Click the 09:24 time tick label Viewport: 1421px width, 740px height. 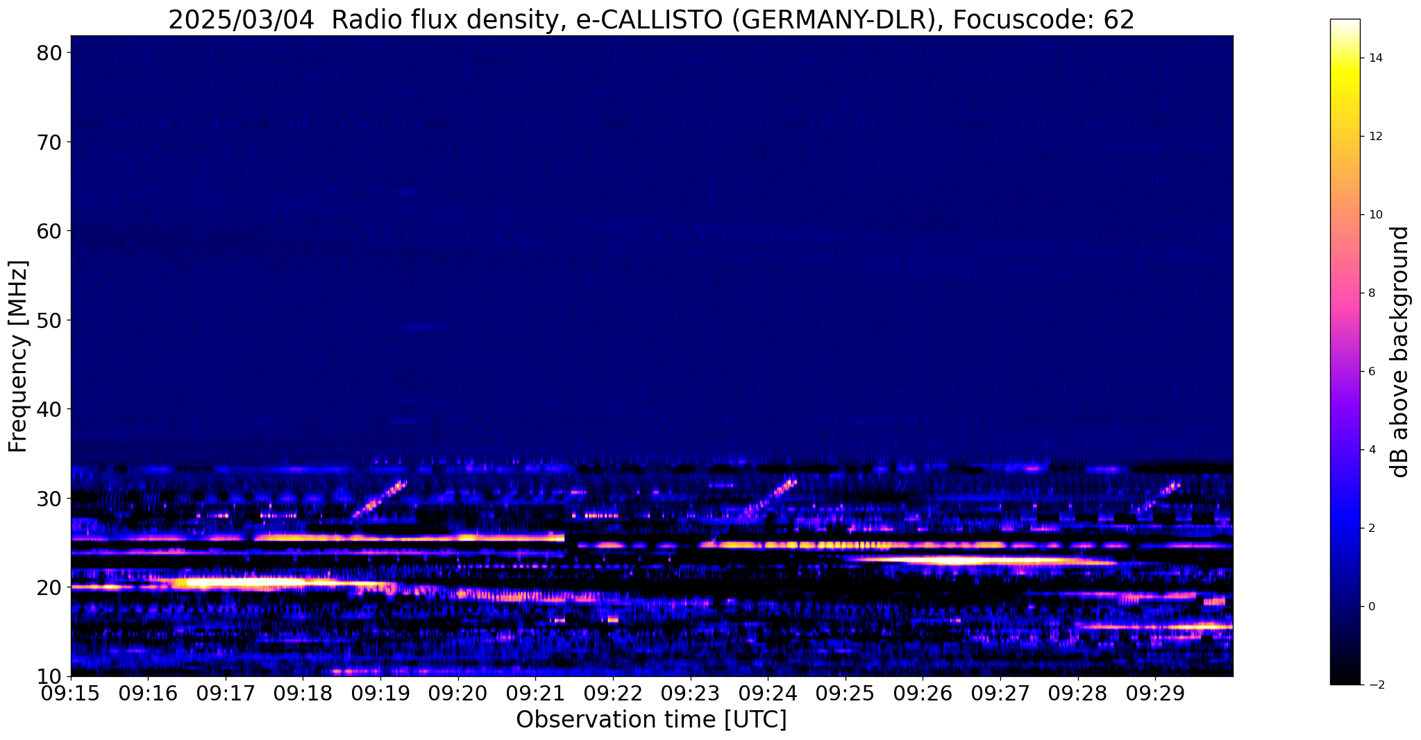click(768, 694)
